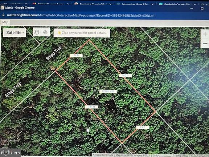Open the map layers stack icon
The height and width of the screenshot is (157, 209).
[37, 32]
